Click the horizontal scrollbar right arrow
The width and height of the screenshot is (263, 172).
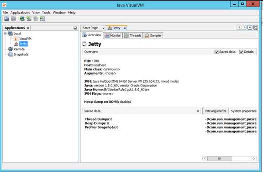tap(254, 158)
